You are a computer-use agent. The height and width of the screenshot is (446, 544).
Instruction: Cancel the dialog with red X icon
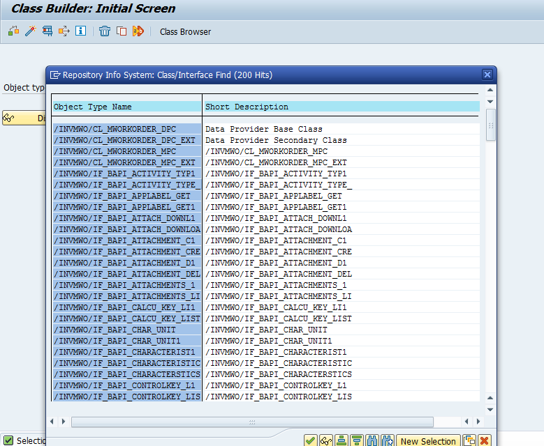pos(484,441)
